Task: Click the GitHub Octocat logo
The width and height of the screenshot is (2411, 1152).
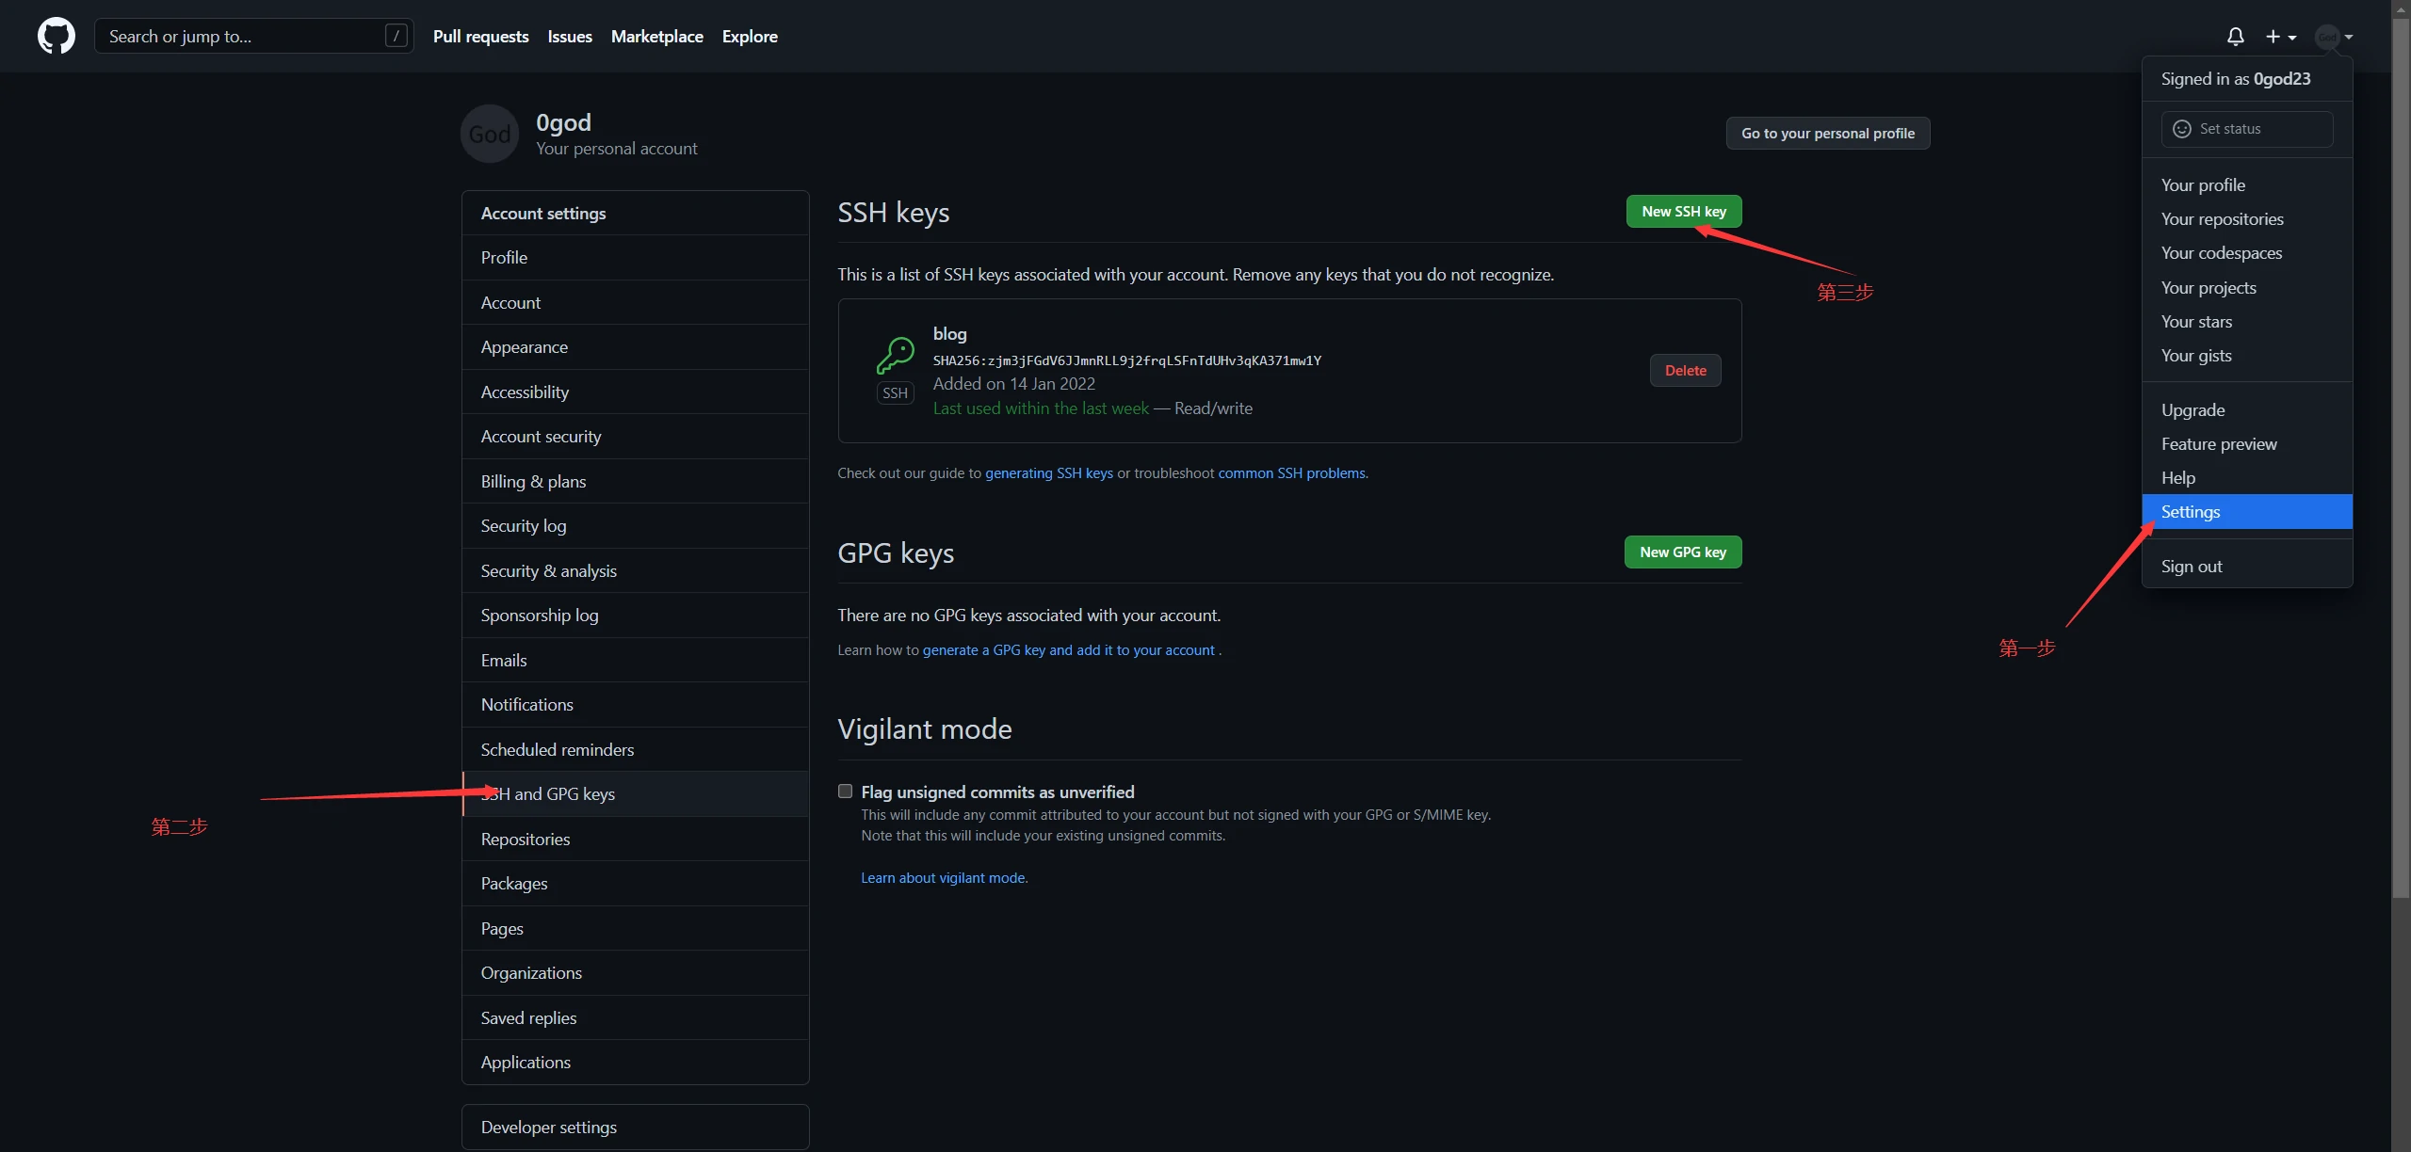Action: (x=56, y=36)
